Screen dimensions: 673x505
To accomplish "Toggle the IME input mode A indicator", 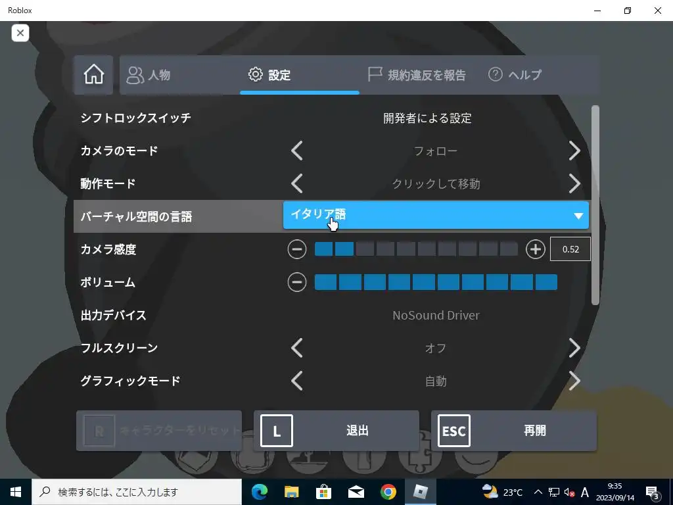I will point(584,492).
